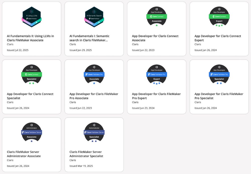Viewport: 251px width, 174px height.
Task: Click the FileMaker Pro Expert badge image
Action: pyautogui.click(x=157, y=74)
